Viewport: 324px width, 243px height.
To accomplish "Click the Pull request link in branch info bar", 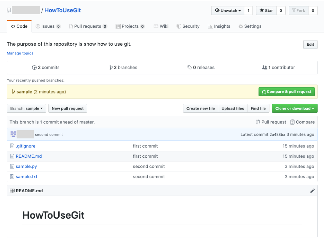I will point(271,122).
